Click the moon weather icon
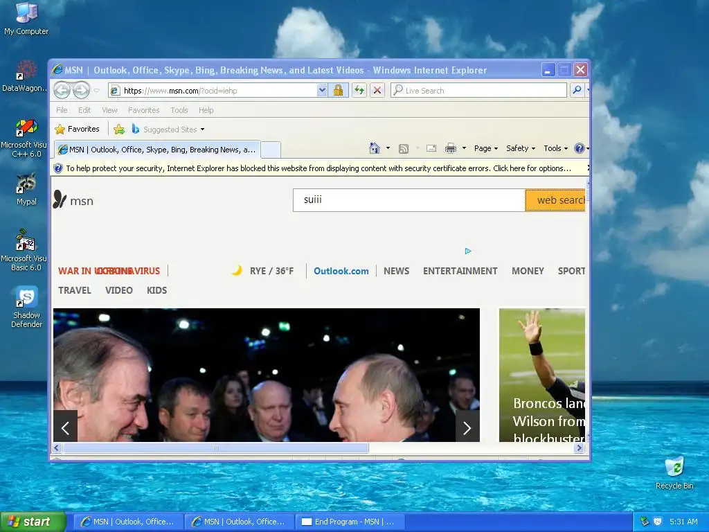Screen dimensions: 709x532 pos(237,271)
